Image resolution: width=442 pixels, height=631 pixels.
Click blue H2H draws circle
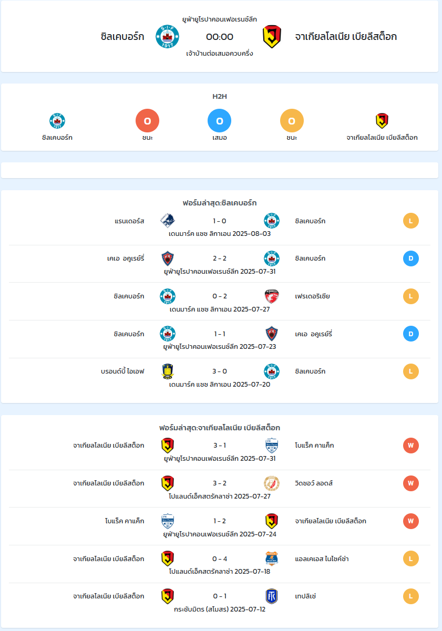[220, 121]
